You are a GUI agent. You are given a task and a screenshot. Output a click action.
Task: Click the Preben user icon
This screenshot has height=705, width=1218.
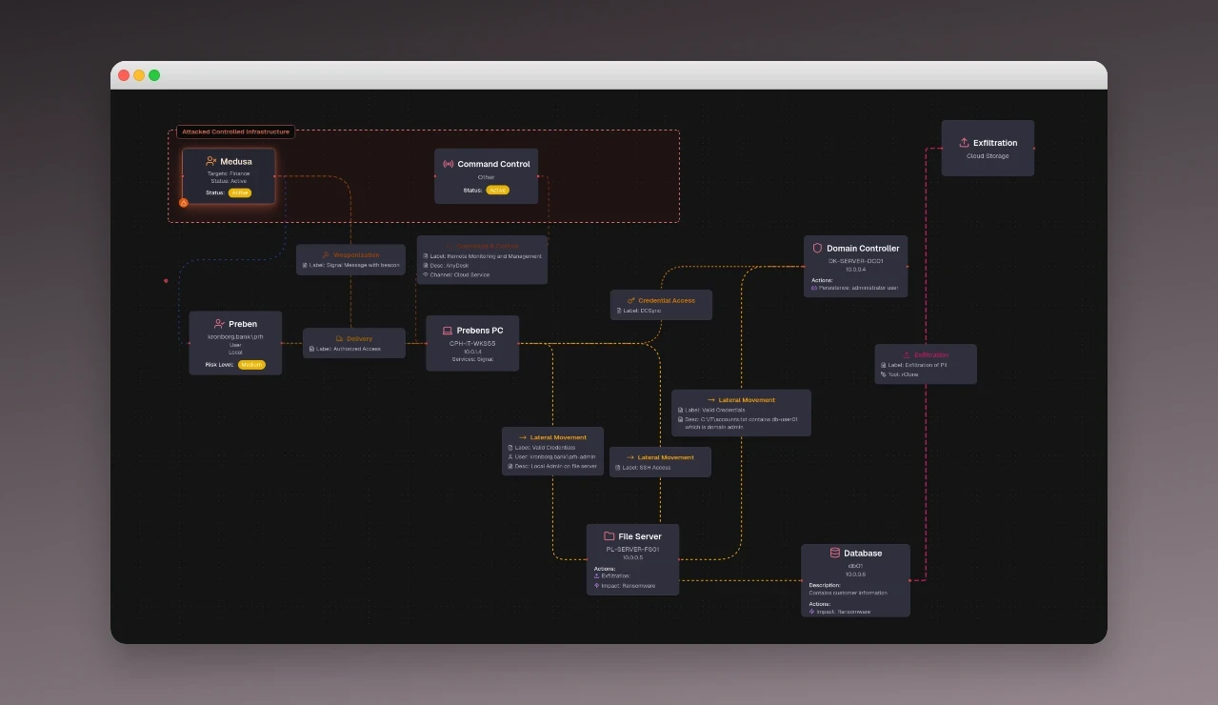click(x=219, y=324)
